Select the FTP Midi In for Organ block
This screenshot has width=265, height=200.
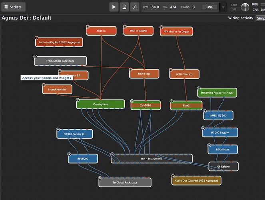click(x=176, y=32)
